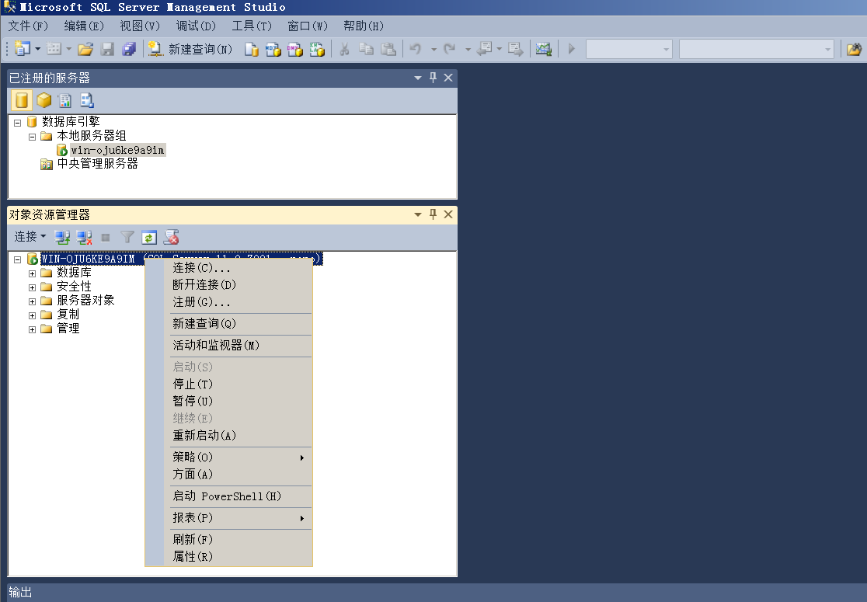Click the Undo arrow icon
The image size is (867, 602).
[x=416, y=49]
